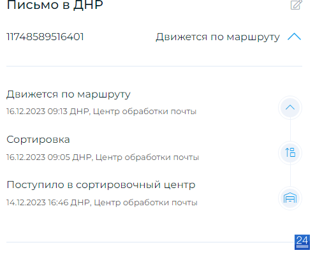
Task: Click Центр обработки почты in the first entry
Action: point(145,112)
